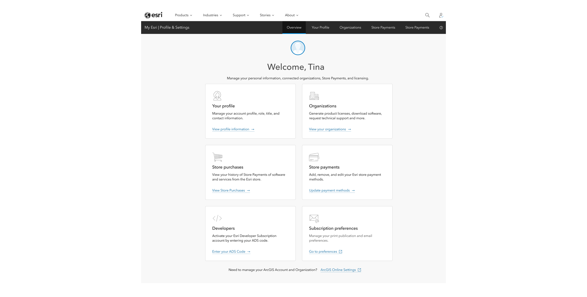Click the Subscription preferences envelope icon
Image resolution: width=587 pixels, height=297 pixels.
[x=314, y=218]
